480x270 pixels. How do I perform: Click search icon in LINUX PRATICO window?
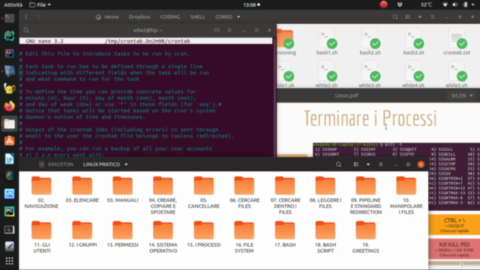click(338, 164)
